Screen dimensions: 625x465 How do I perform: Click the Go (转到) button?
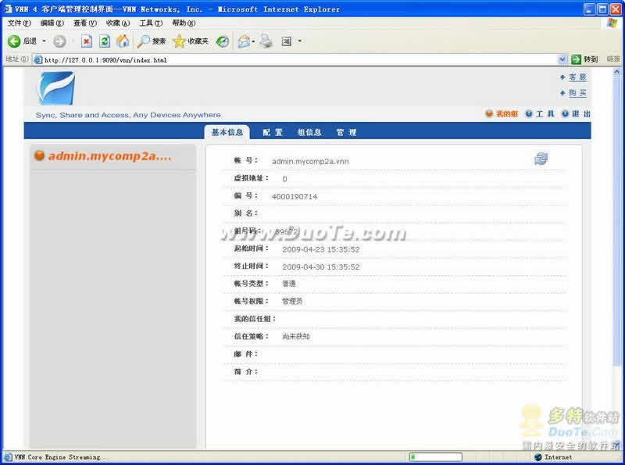click(584, 59)
